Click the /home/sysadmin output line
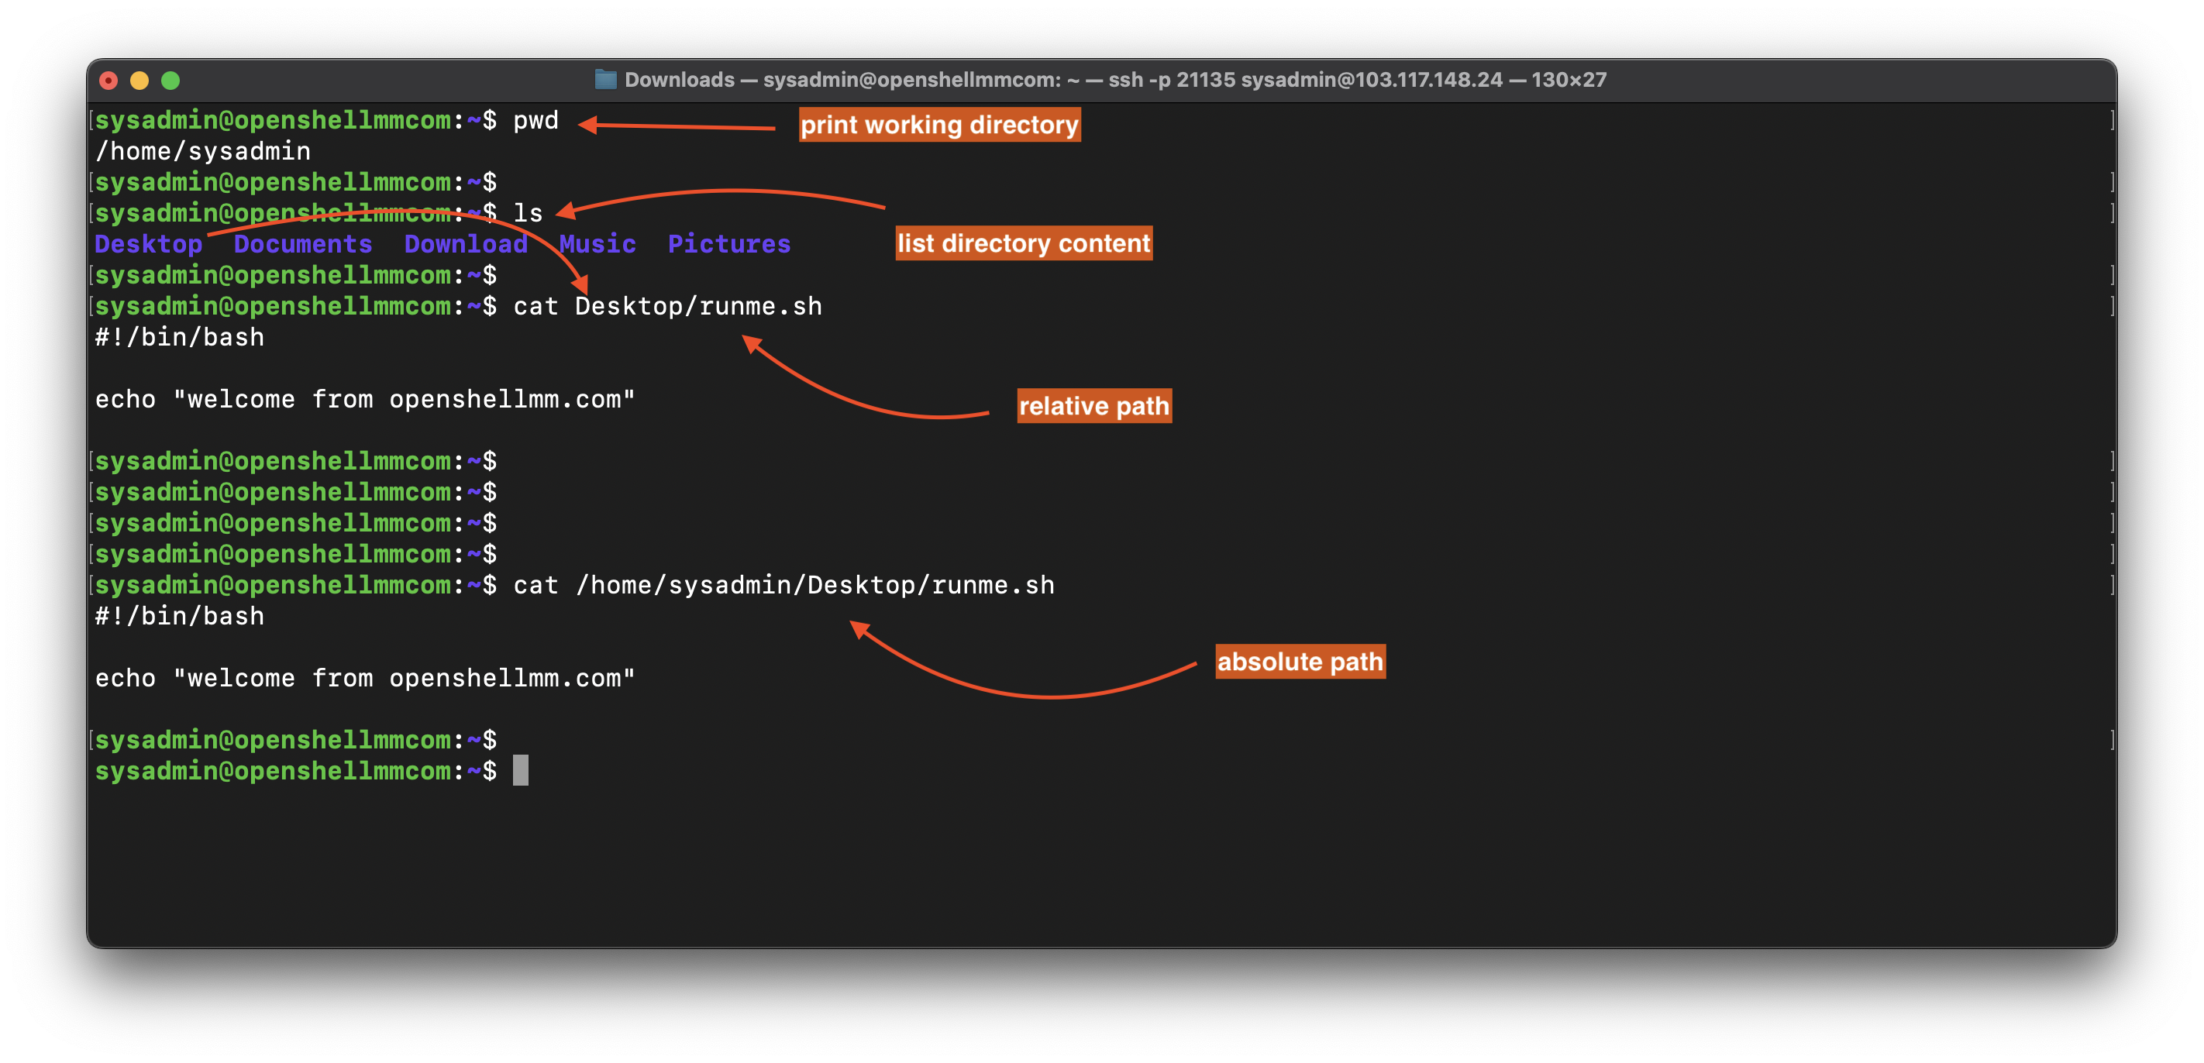This screenshot has height=1063, width=2204. click(x=203, y=151)
